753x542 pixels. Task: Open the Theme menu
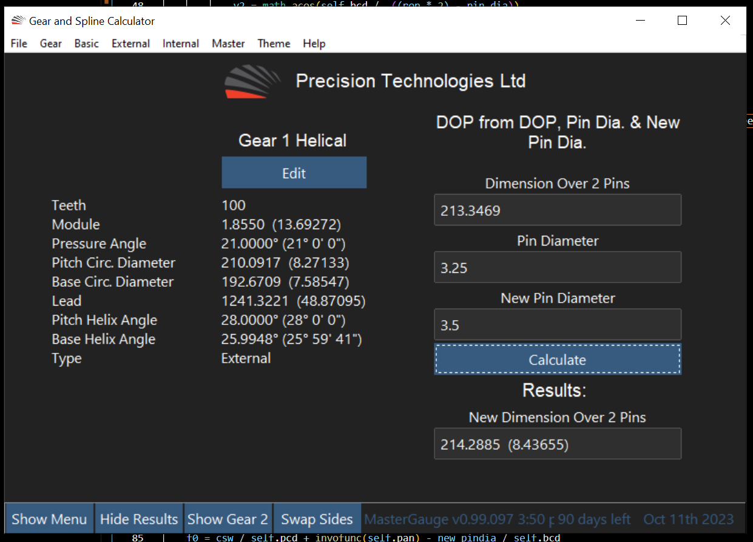pos(274,43)
